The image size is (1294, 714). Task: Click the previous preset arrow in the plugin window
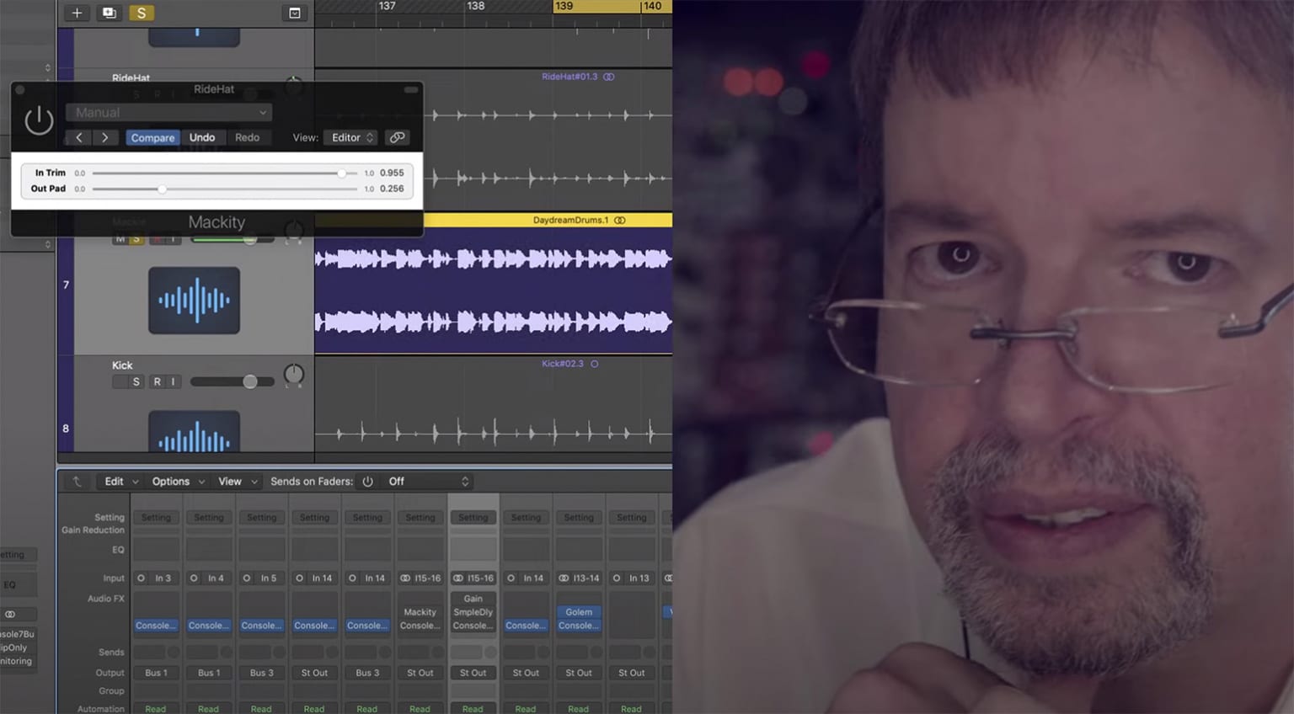tap(78, 136)
